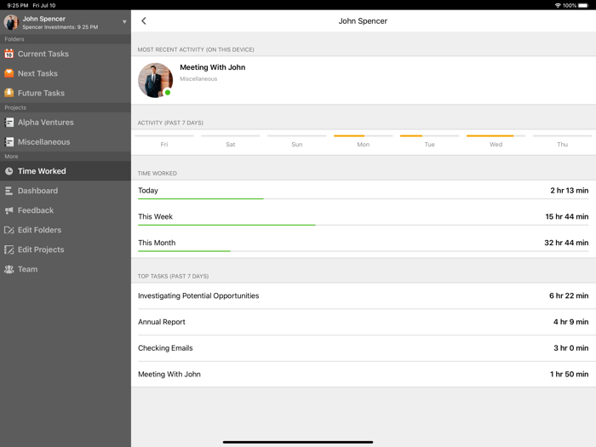Image resolution: width=596 pixels, height=447 pixels.
Task: Expand the John Spencer account dropdown
Action: [124, 22]
